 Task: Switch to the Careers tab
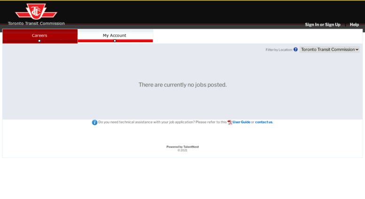click(39, 35)
